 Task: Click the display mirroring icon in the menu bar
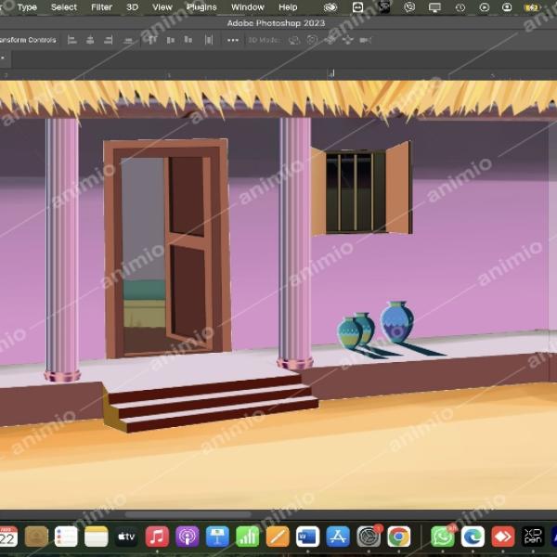[x=434, y=7]
